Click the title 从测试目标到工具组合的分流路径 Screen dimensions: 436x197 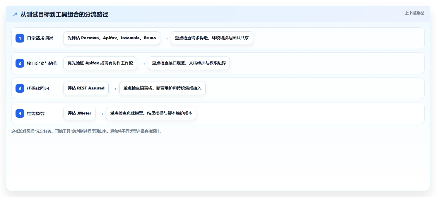point(64,14)
